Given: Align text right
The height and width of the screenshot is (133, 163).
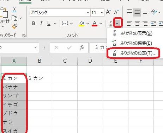Looking at the screenshot, I should point(145,24).
